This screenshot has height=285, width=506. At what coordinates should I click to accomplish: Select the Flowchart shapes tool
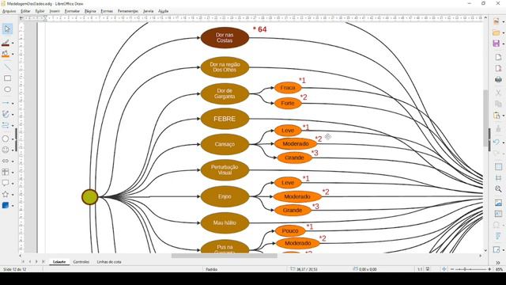(x=6, y=173)
